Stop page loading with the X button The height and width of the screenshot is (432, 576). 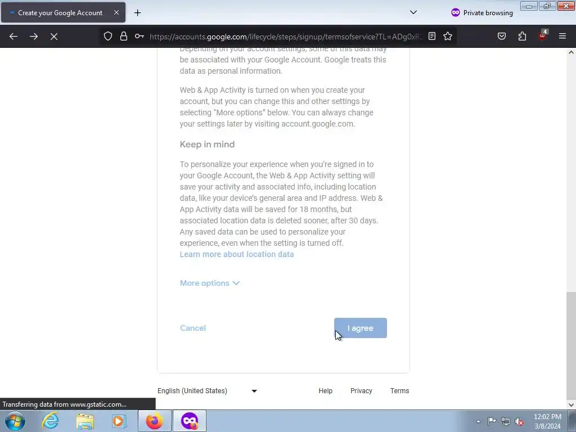(x=54, y=37)
